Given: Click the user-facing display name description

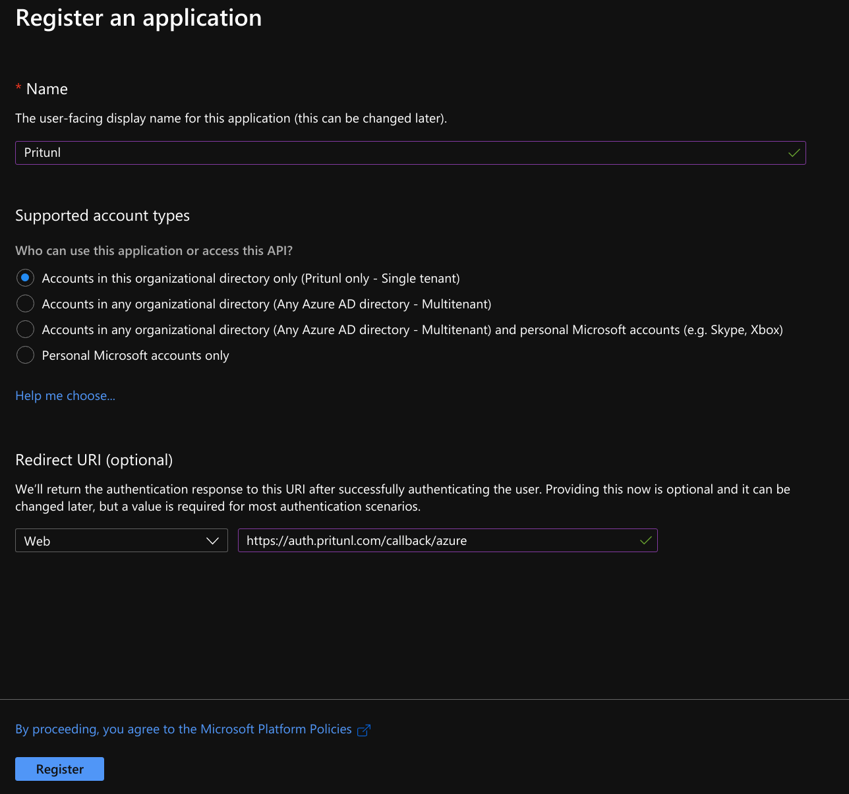Looking at the screenshot, I should coord(231,119).
